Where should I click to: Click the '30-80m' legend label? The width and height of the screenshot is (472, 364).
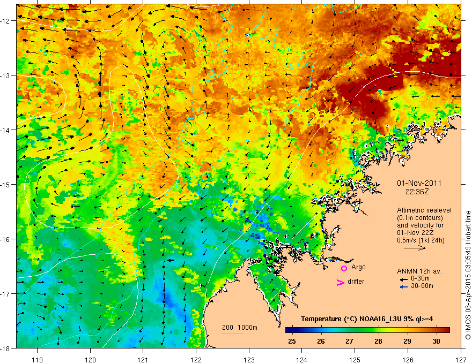pyautogui.click(x=422, y=286)
